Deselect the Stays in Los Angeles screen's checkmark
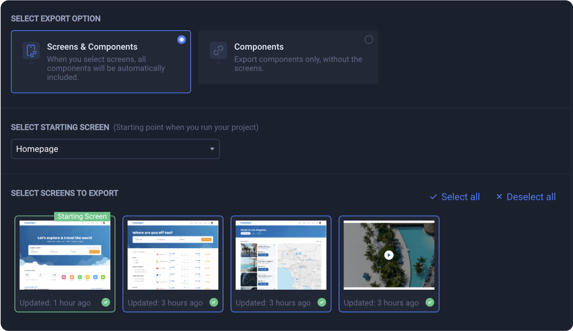573x331 pixels. click(x=321, y=302)
